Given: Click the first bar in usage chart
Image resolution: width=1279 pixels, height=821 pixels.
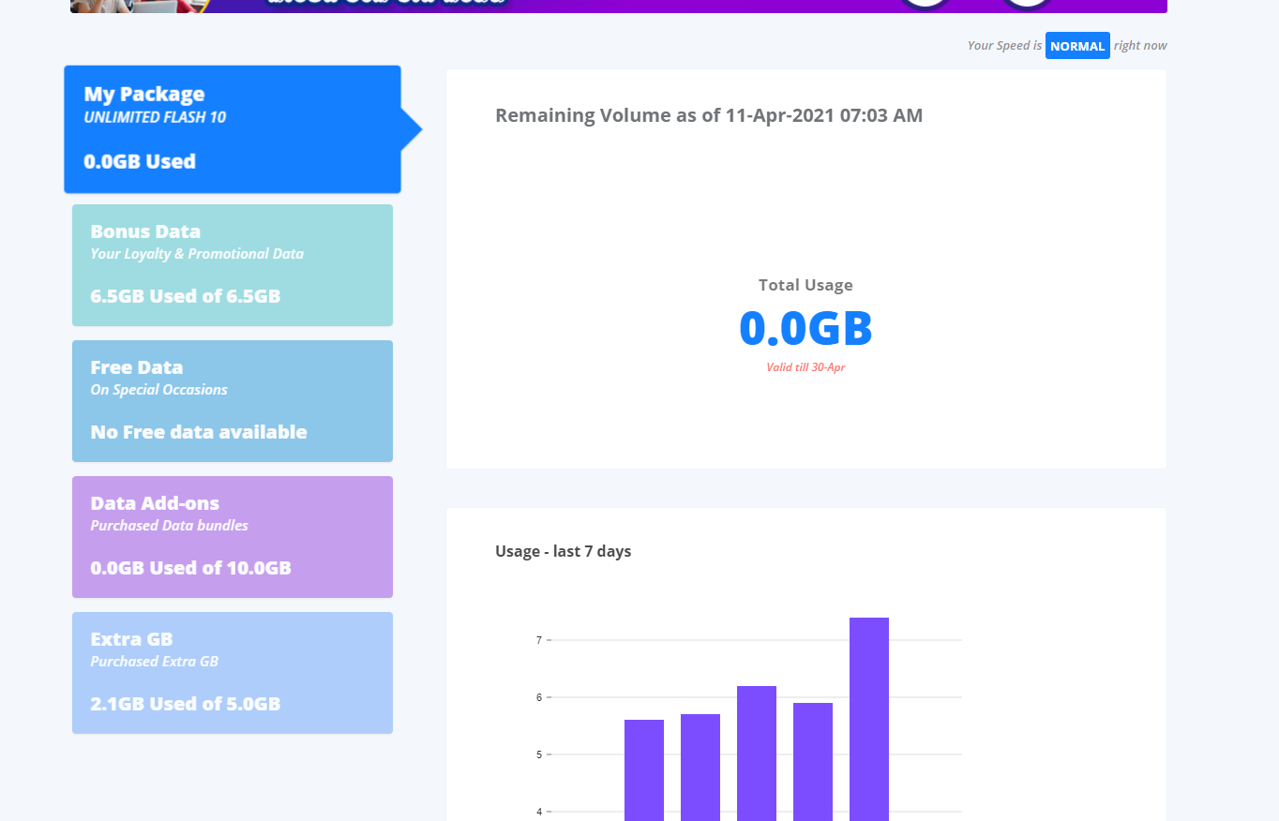Looking at the screenshot, I should tap(644, 770).
